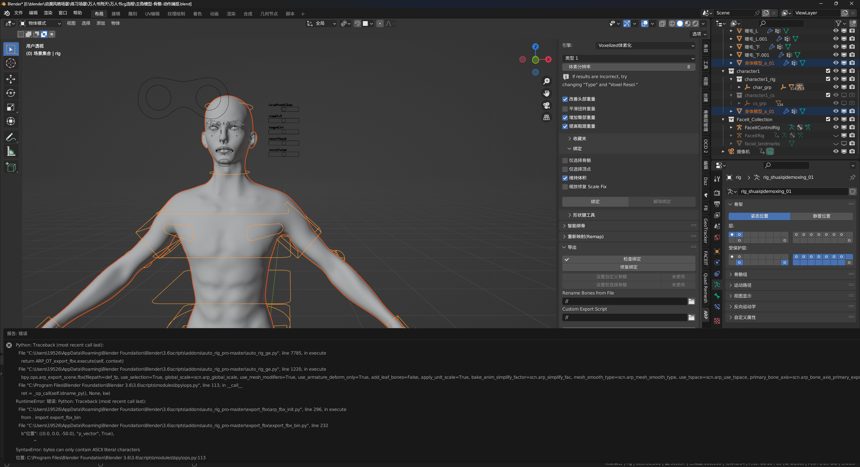
Task: Activate the 3D cursor tool
Action: [x=11, y=63]
